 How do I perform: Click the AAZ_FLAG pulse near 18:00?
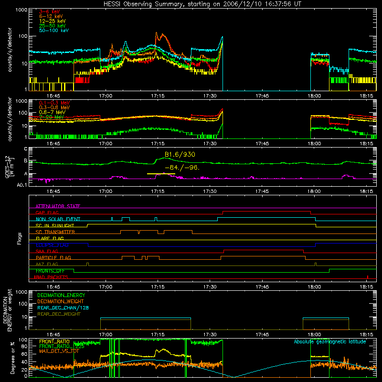(x=316, y=265)
